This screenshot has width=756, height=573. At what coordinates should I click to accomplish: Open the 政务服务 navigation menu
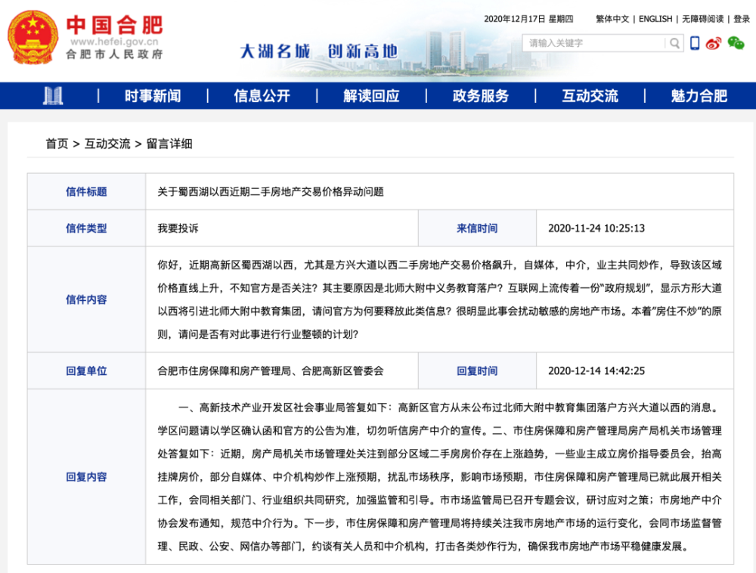[x=481, y=96]
